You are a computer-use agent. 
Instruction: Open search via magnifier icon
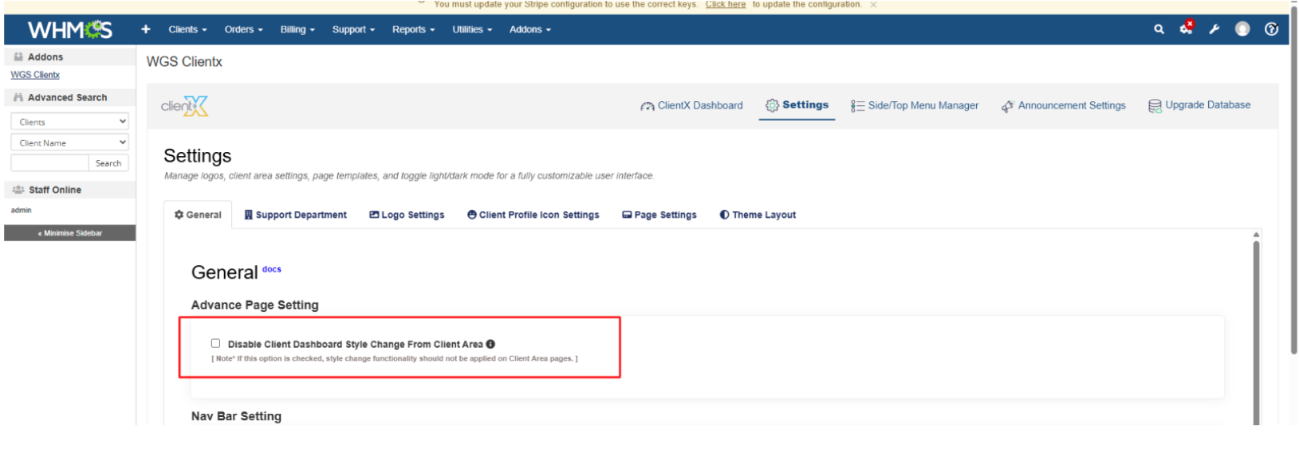[1159, 29]
